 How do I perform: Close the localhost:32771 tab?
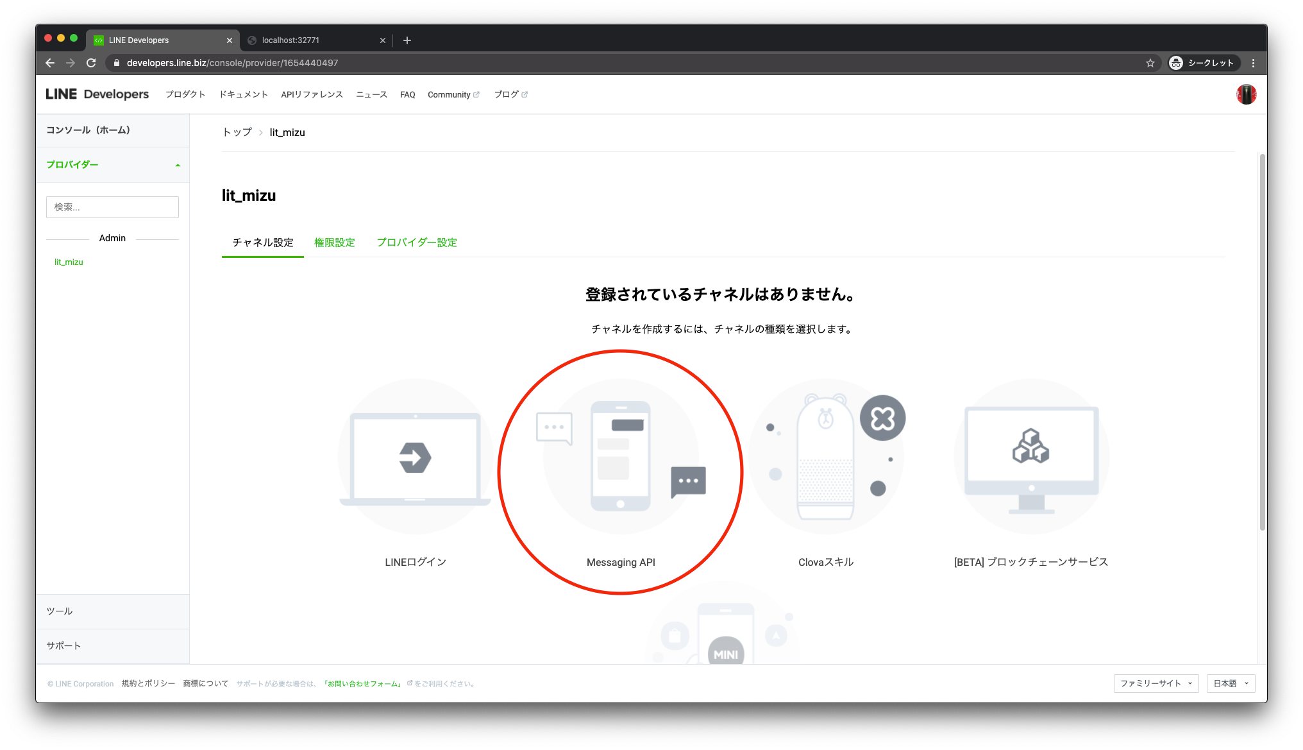click(x=383, y=40)
